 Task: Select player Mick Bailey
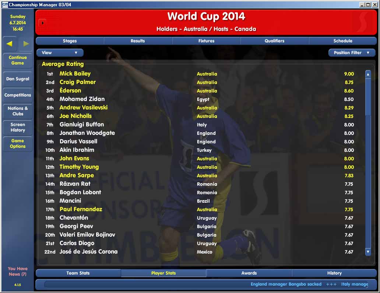75,73
